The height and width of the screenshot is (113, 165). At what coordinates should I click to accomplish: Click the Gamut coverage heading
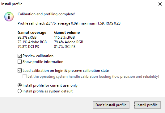(32, 33)
